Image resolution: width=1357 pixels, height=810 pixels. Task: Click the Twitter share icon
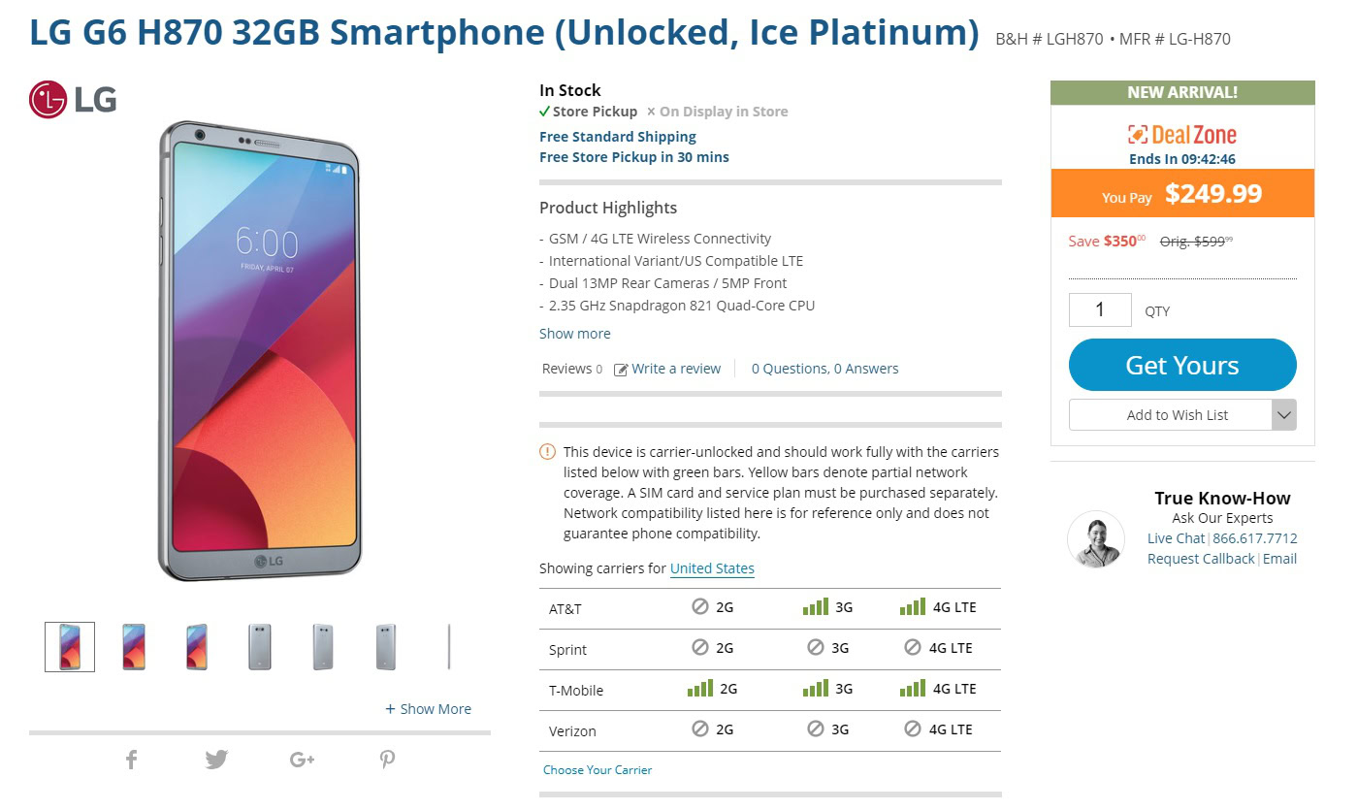[216, 760]
